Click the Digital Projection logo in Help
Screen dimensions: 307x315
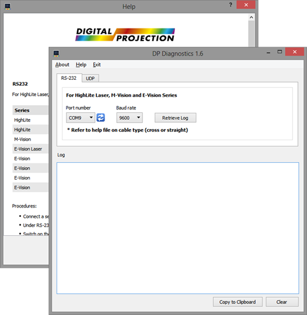pyautogui.click(x=125, y=35)
